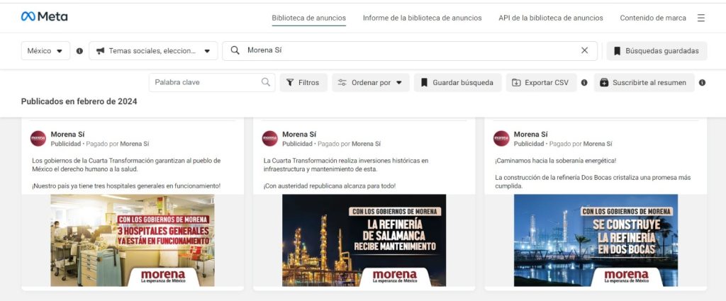The width and height of the screenshot is (726, 301).
Task: Click Suscribirte al resumen button
Action: tap(644, 83)
